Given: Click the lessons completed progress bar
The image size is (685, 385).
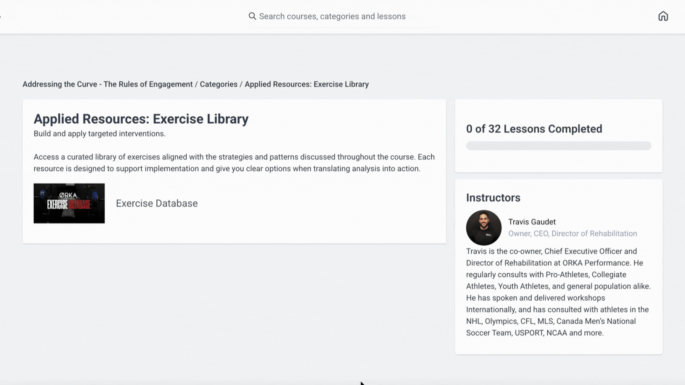Looking at the screenshot, I should click(558, 145).
